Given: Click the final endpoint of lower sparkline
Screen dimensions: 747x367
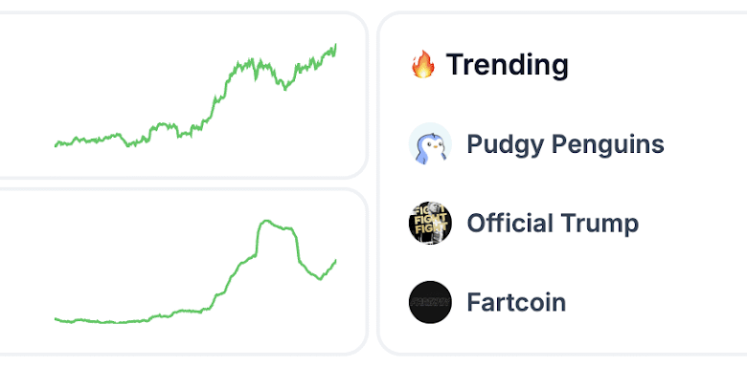Looking at the screenshot, I should pyautogui.click(x=335, y=261).
